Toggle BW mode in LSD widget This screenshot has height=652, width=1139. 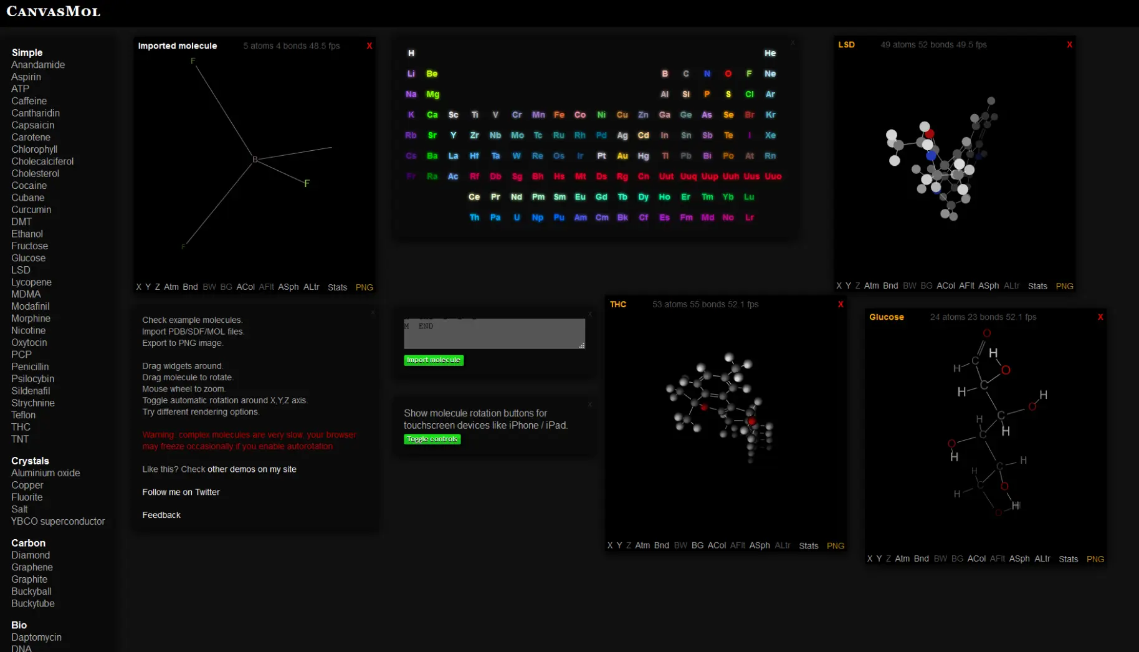tap(910, 286)
